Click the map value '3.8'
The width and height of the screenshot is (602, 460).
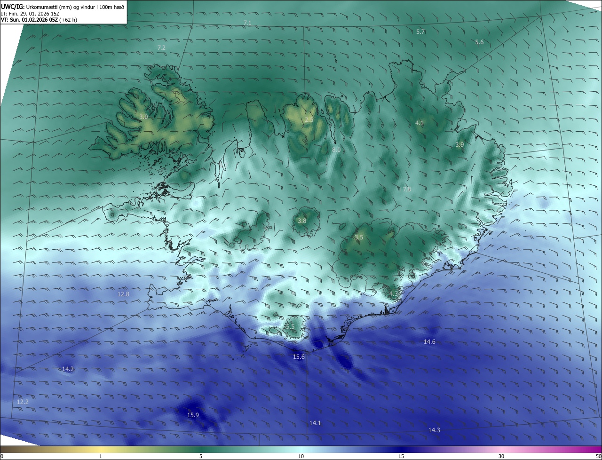pos(302,221)
